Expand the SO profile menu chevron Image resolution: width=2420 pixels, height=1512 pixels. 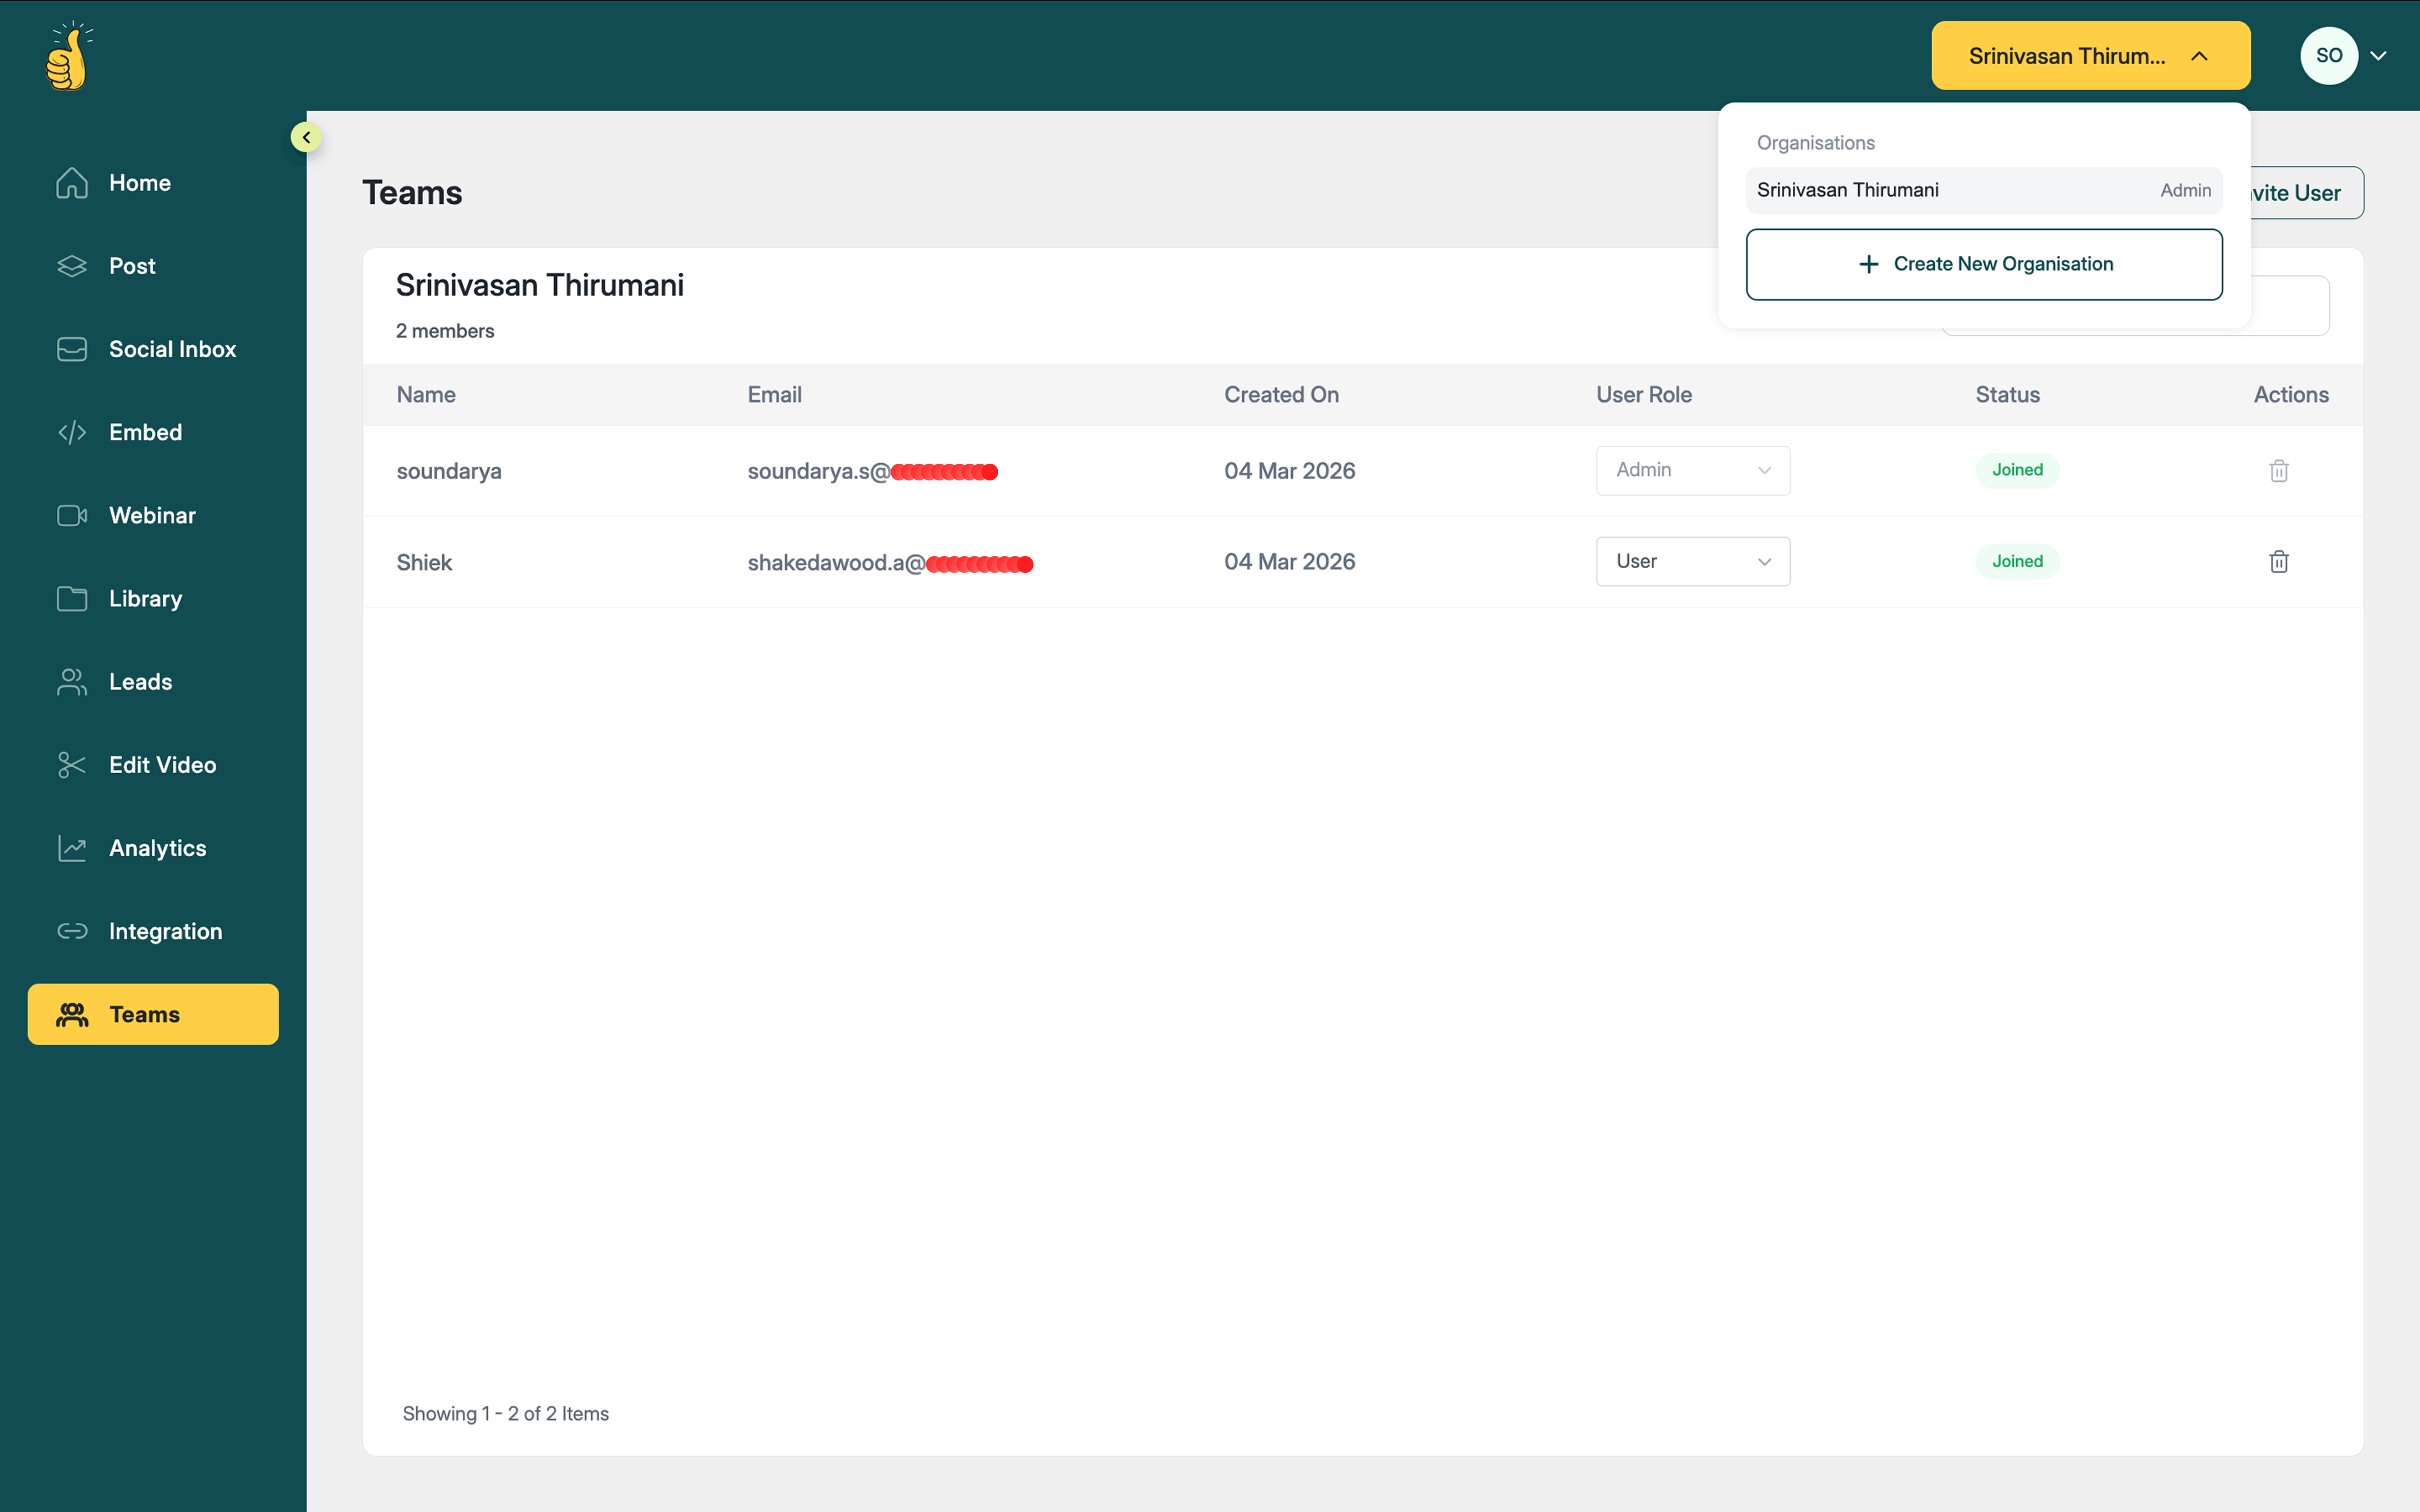point(2379,56)
